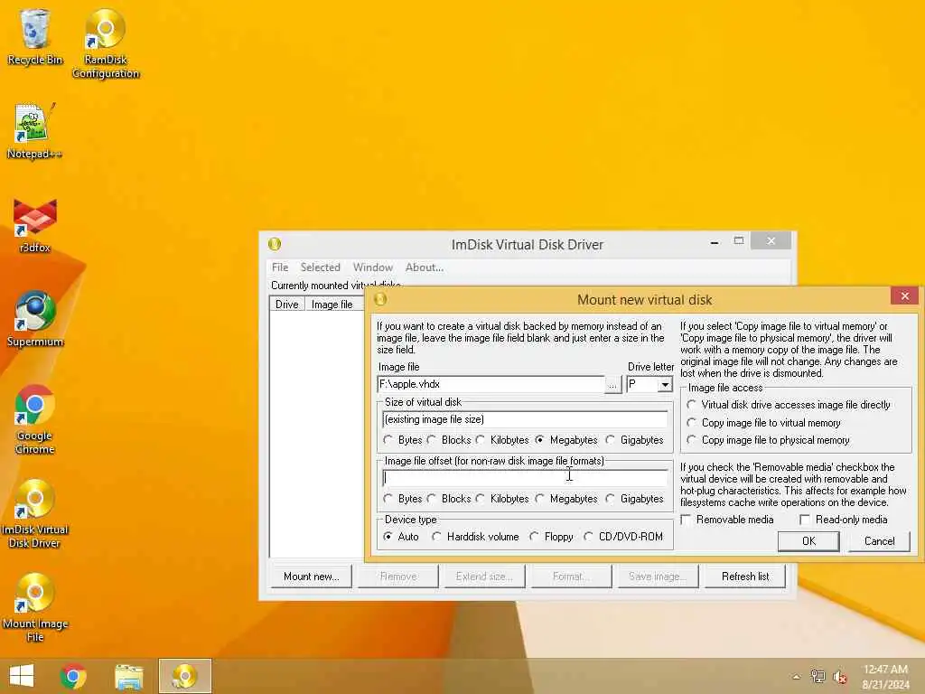Choose Harddisk volume device type
The width and height of the screenshot is (925, 694).
tap(475, 537)
